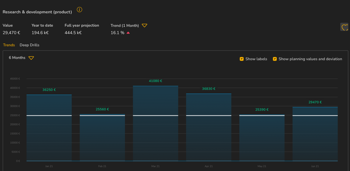Select the Trends tab
The width and height of the screenshot is (350, 171).
click(x=9, y=45)
